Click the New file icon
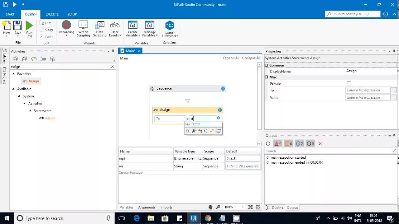 [x=7, y=26]
